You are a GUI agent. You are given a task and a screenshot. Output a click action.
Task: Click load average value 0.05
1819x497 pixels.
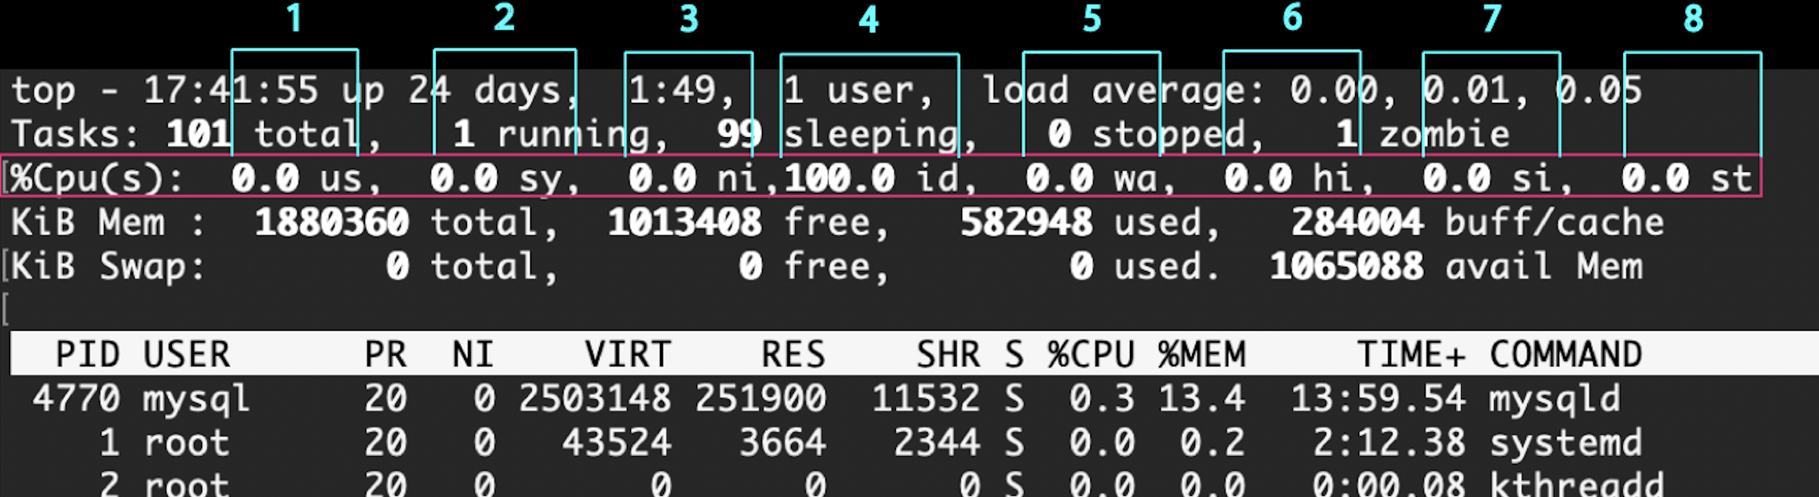[x=1599, y=91]
